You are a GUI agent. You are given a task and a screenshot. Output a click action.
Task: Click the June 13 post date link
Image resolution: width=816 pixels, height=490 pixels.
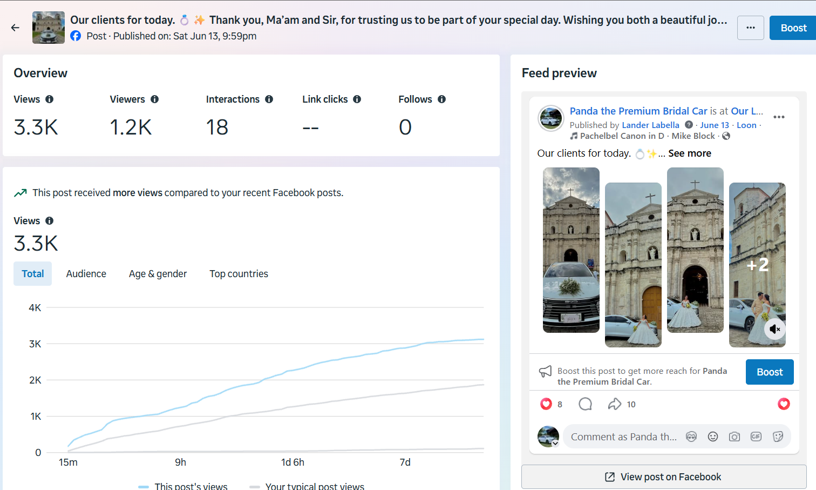pos(715,125)
